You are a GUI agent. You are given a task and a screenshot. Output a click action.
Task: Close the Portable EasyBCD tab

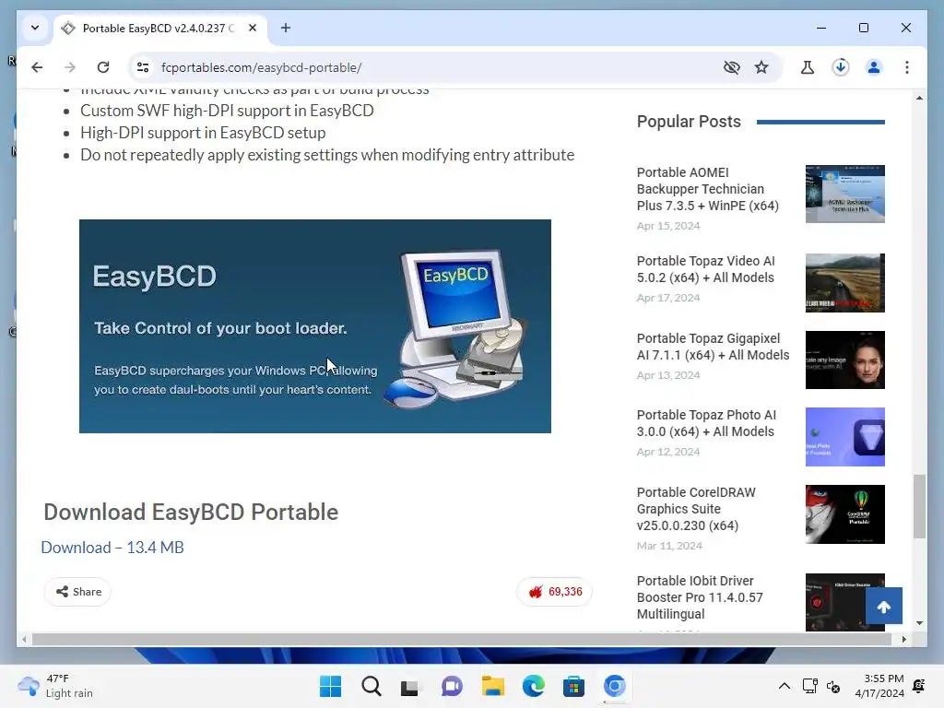pos(253,28)
